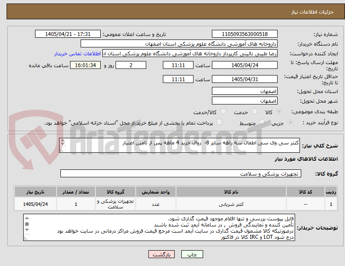This screenshot has height=266, width=345.
Task: Click the ایجاد کننده درخواست field
Action: (x=190, y=54)
